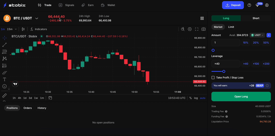Open the go-to-date calendar icon
The width and height of the screenshot is (275, 136).
point(50,98)
